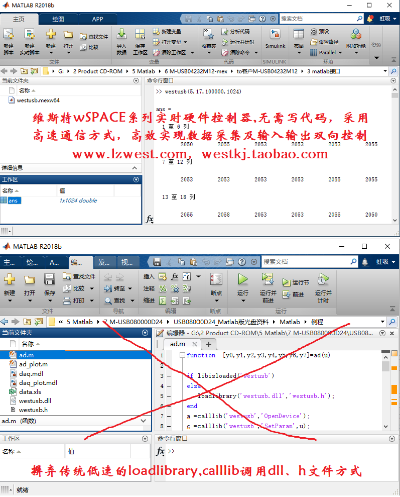Click help question icon in bottom window quick bar

pos(242,262)
